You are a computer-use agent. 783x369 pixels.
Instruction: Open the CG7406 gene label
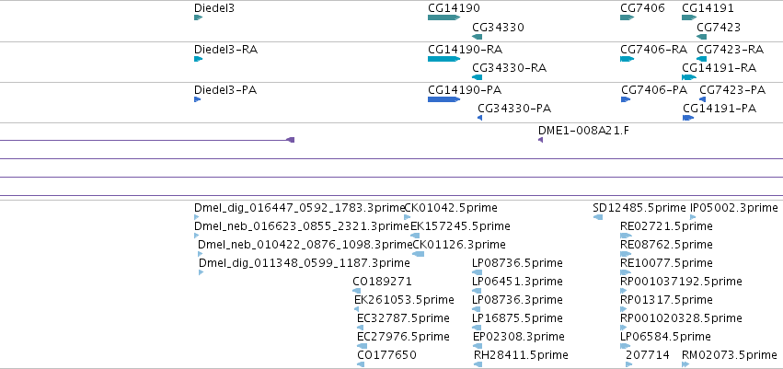click(x=642, y=8)
